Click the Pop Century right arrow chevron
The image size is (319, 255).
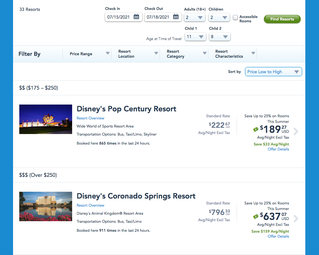click(296, 132)
